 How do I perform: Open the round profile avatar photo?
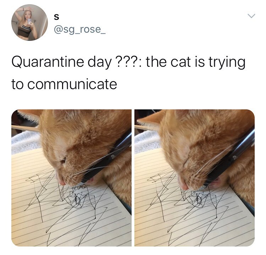tap(29, 23)
